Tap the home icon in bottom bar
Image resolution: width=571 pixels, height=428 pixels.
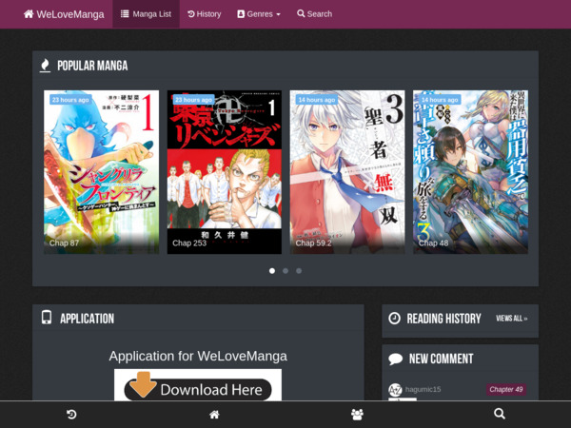coord(214,414)
